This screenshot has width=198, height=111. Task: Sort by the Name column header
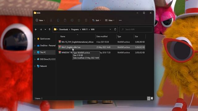click(62, 36)
